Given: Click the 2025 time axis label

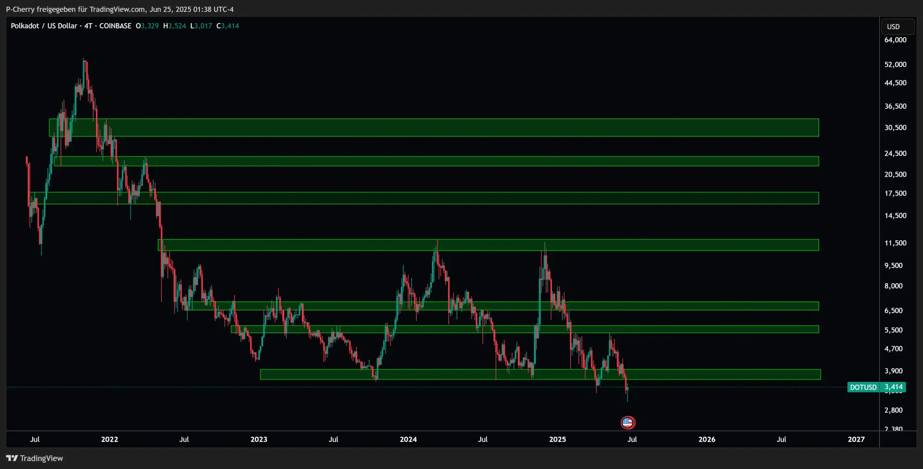Looking at the screenshot, I should pos(557,439).
